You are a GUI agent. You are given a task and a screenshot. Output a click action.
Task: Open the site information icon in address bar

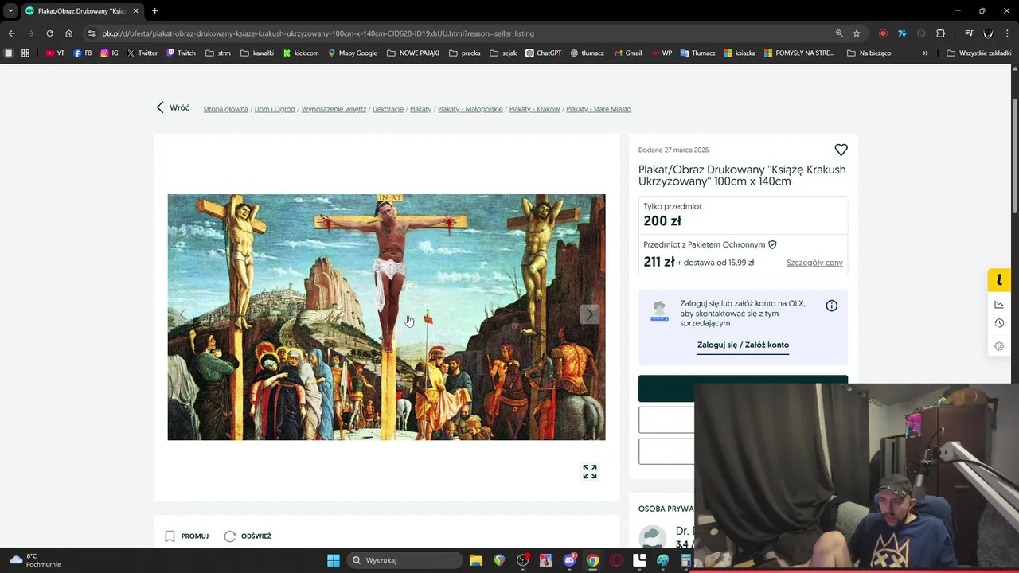92,33
